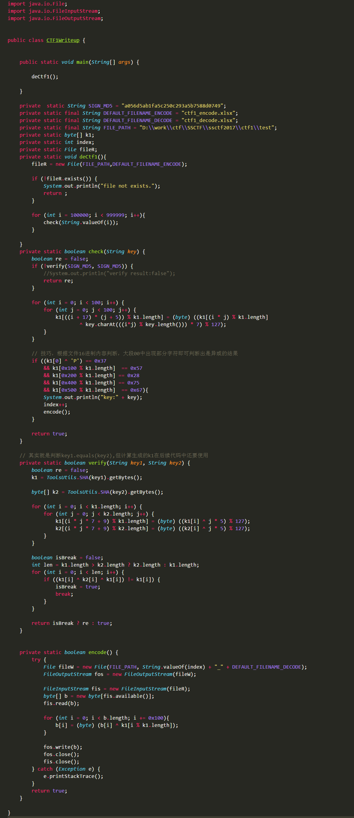Click the 'int len =' ternary line
The width and height of the screenshot is (354, 818).
point(115,565)
